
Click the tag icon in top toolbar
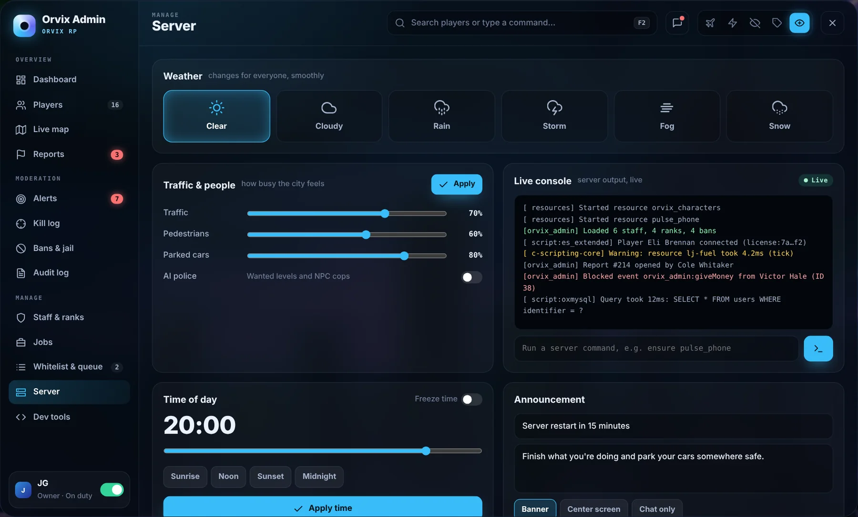(x=777, y=23)
